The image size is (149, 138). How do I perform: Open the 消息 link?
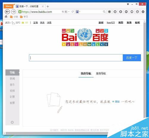click(49, 23)
